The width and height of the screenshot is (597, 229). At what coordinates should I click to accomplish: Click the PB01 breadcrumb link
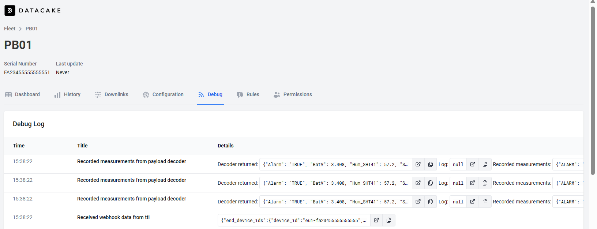(x=31, y=29)
